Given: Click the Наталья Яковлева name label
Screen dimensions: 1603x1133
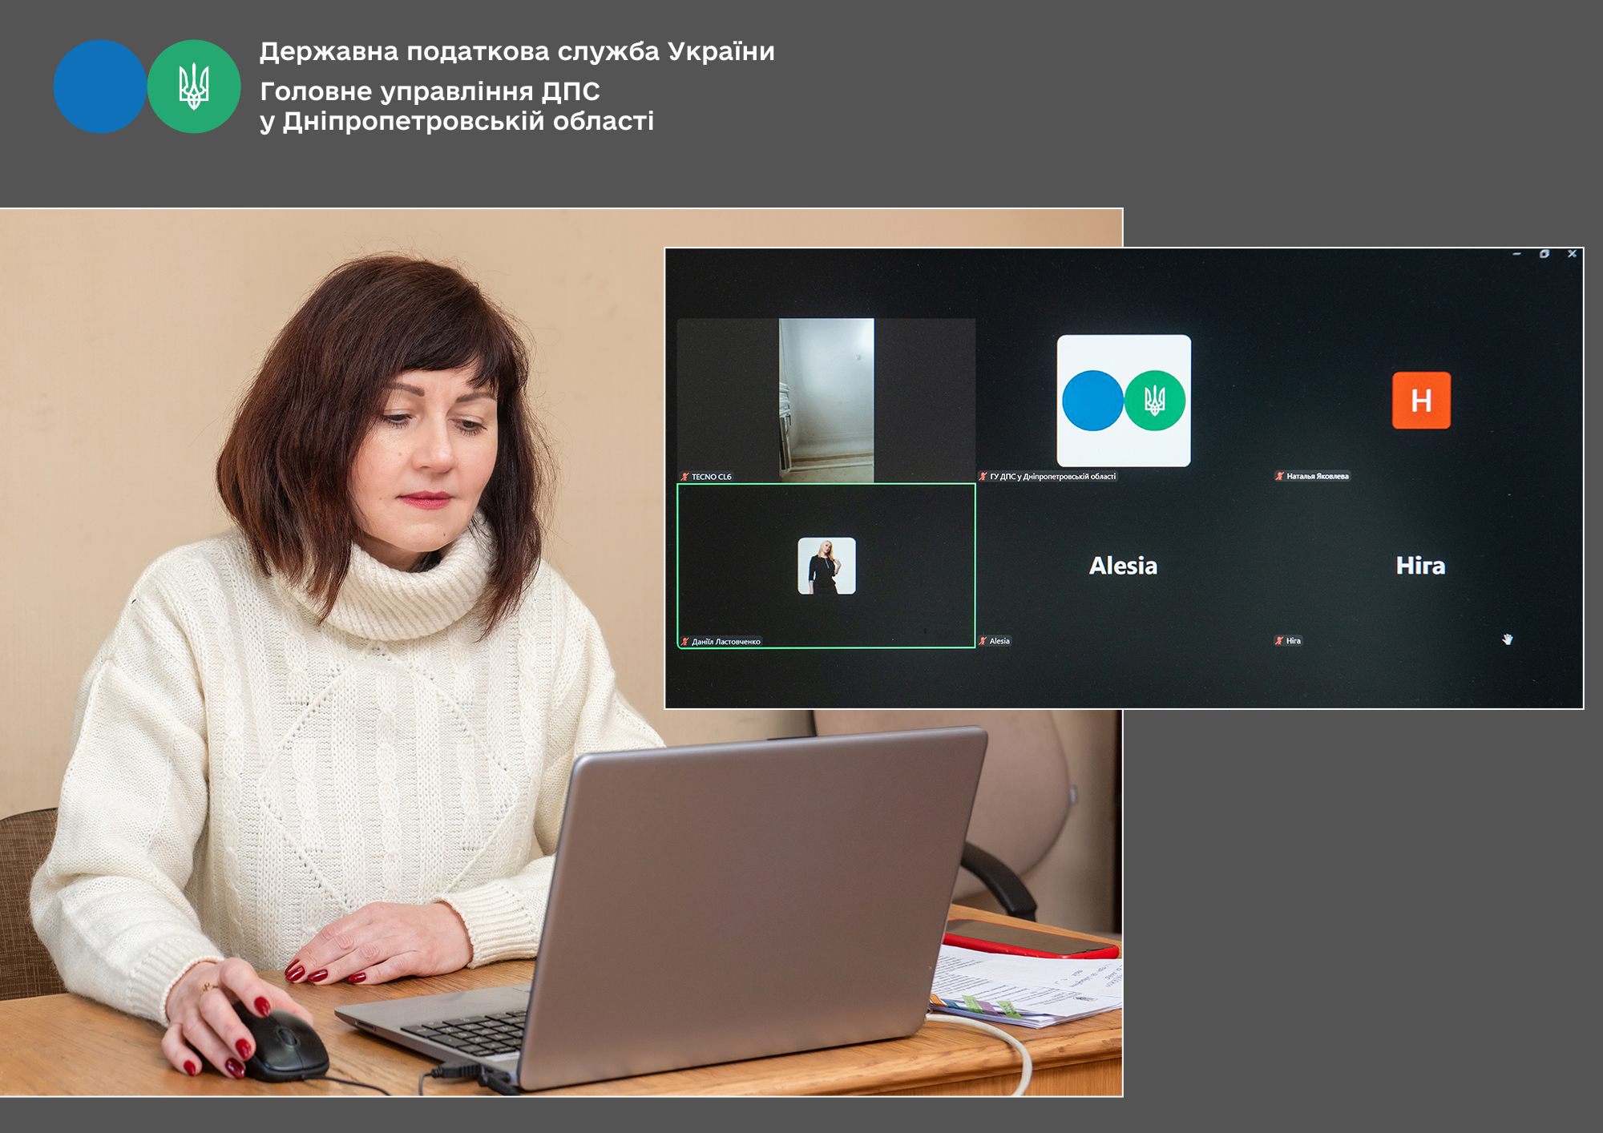Looking at the screenshot, I should (x=1318, y=476).
